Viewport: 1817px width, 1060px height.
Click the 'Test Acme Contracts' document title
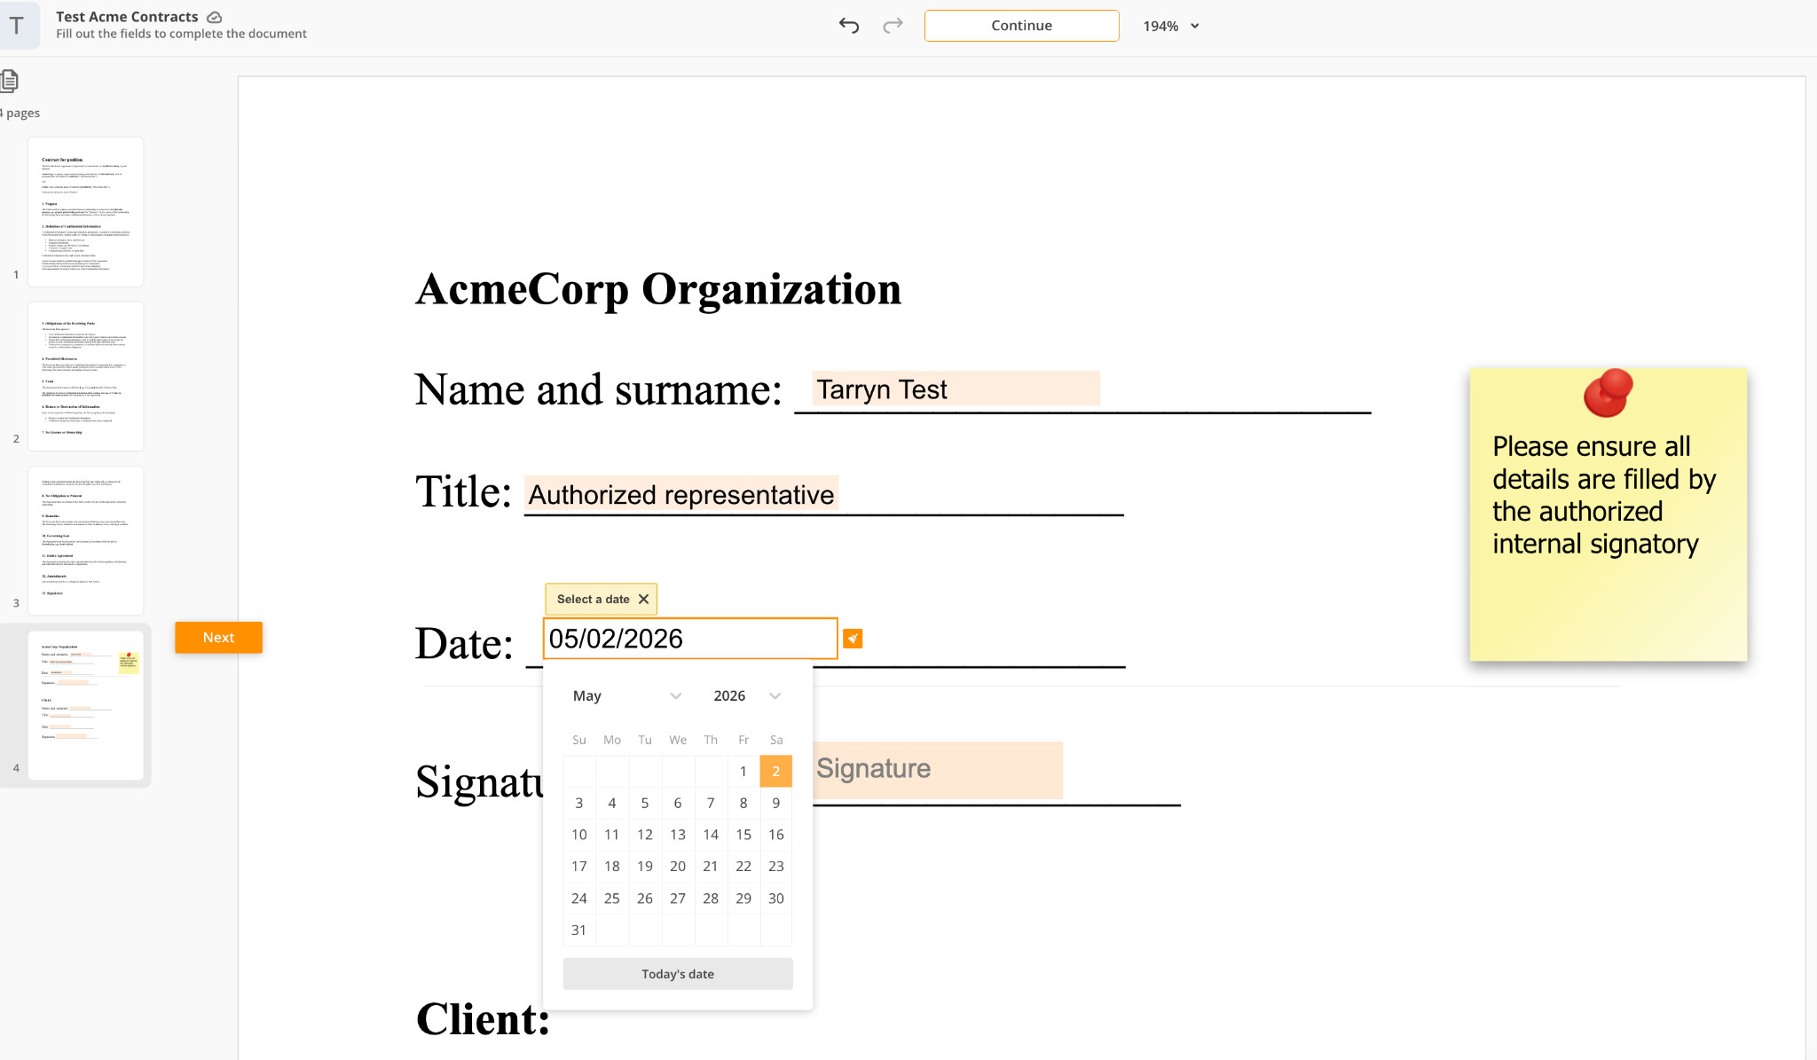127,17
